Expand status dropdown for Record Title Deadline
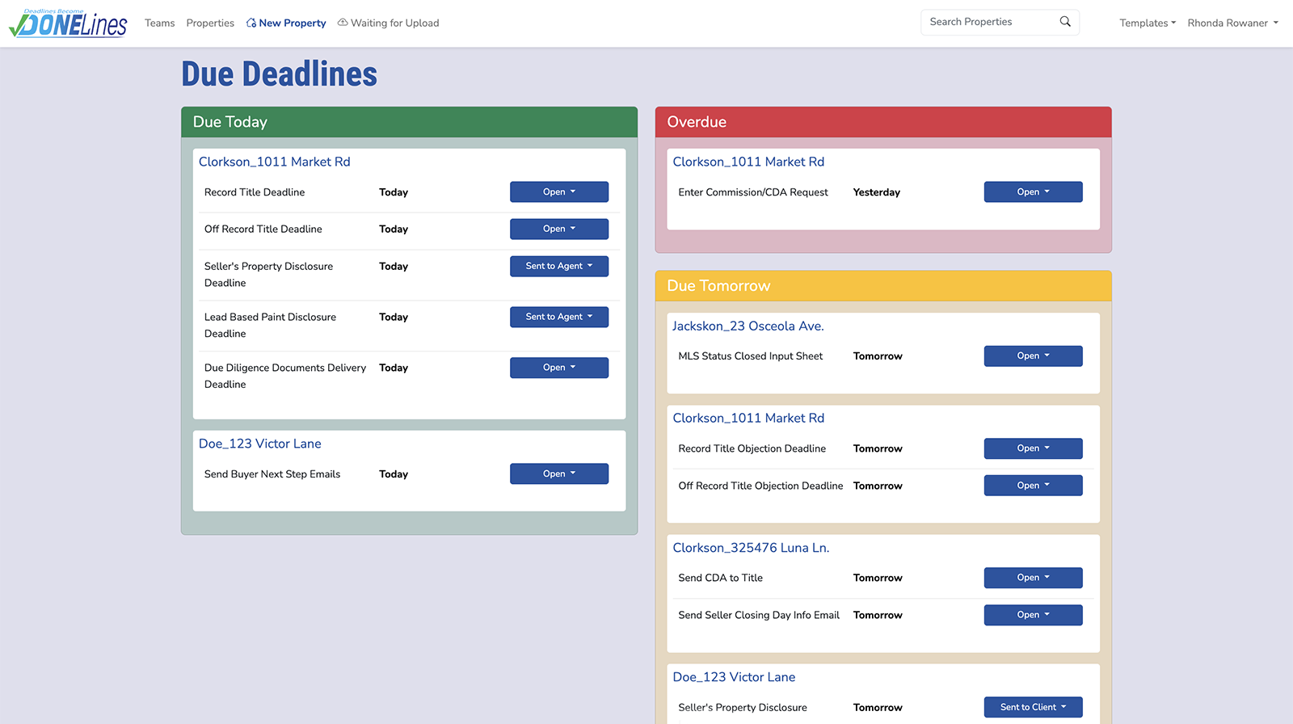Screen dimensions: 1293x724 559,192
